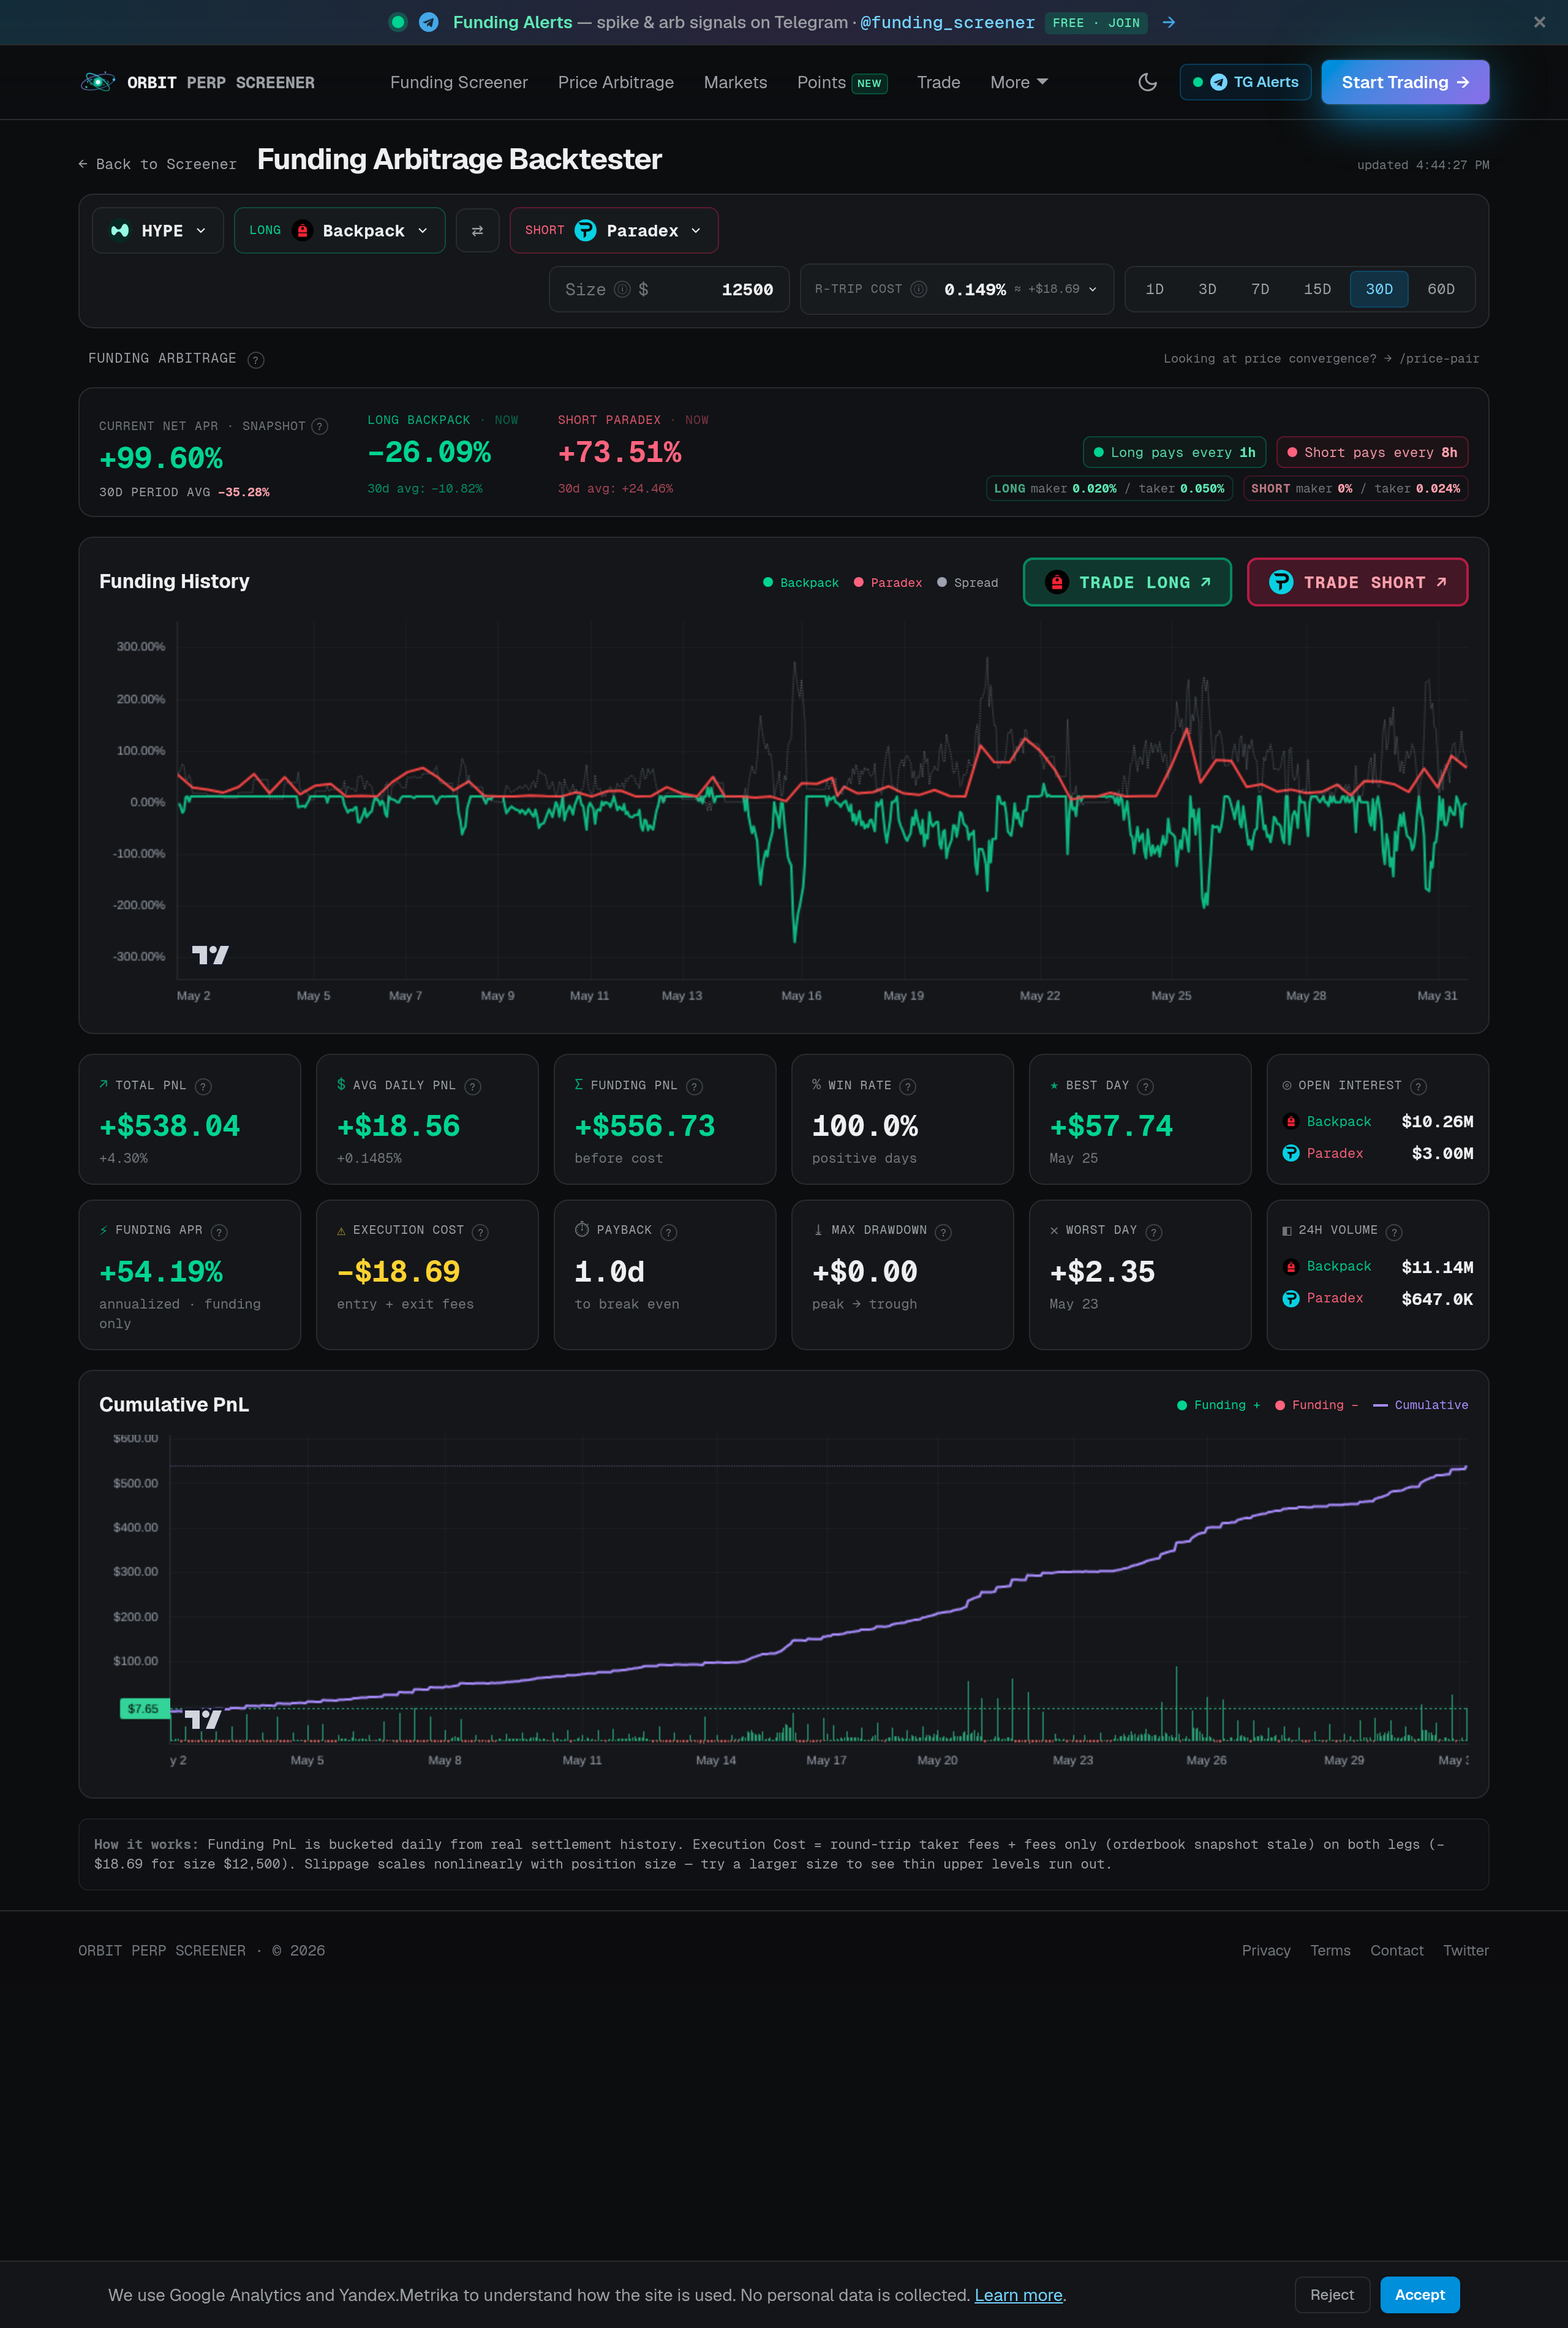Click the Current Net APR snapshot help icon

click(x=320, y=426)
